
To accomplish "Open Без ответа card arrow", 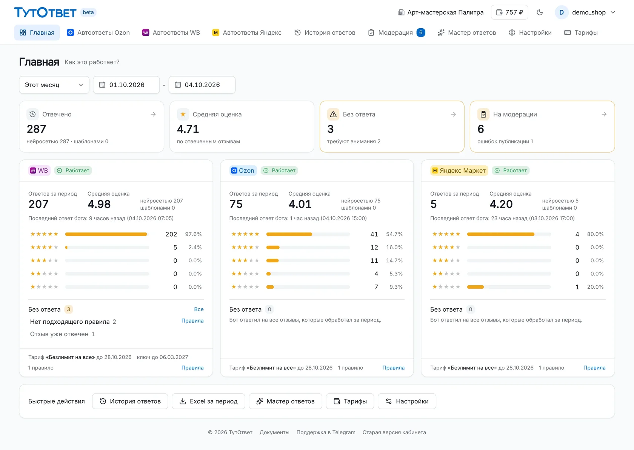I will 454,114.
